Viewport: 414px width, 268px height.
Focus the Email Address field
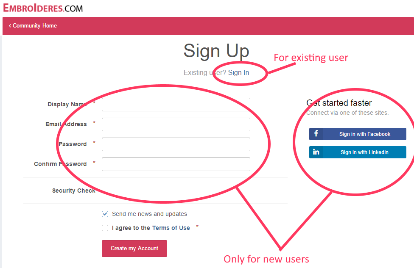point(176,124)
